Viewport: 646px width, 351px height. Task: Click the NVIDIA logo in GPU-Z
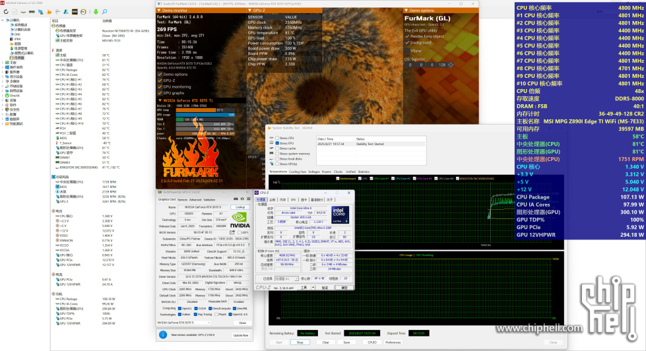240,220
